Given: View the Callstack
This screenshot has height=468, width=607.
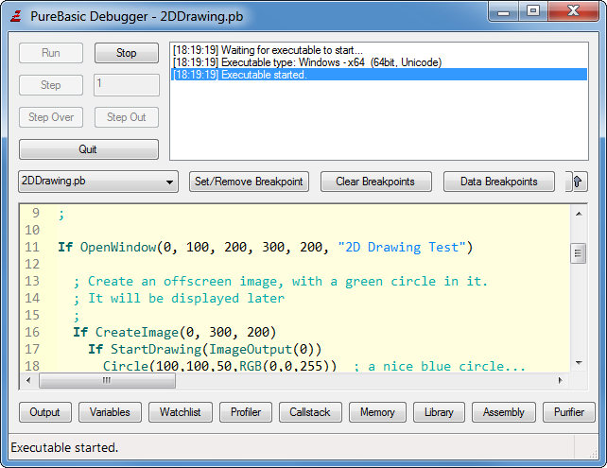Looking at the screenshot, I should (x=312, y=412).
